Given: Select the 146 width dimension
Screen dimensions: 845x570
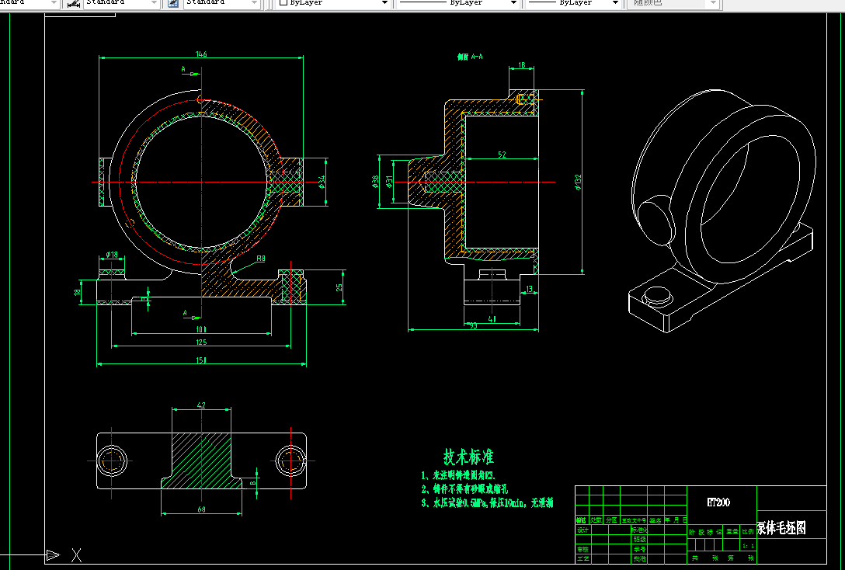Looking at the screenshot, I should pyautogui.click(x=201, y=54).
